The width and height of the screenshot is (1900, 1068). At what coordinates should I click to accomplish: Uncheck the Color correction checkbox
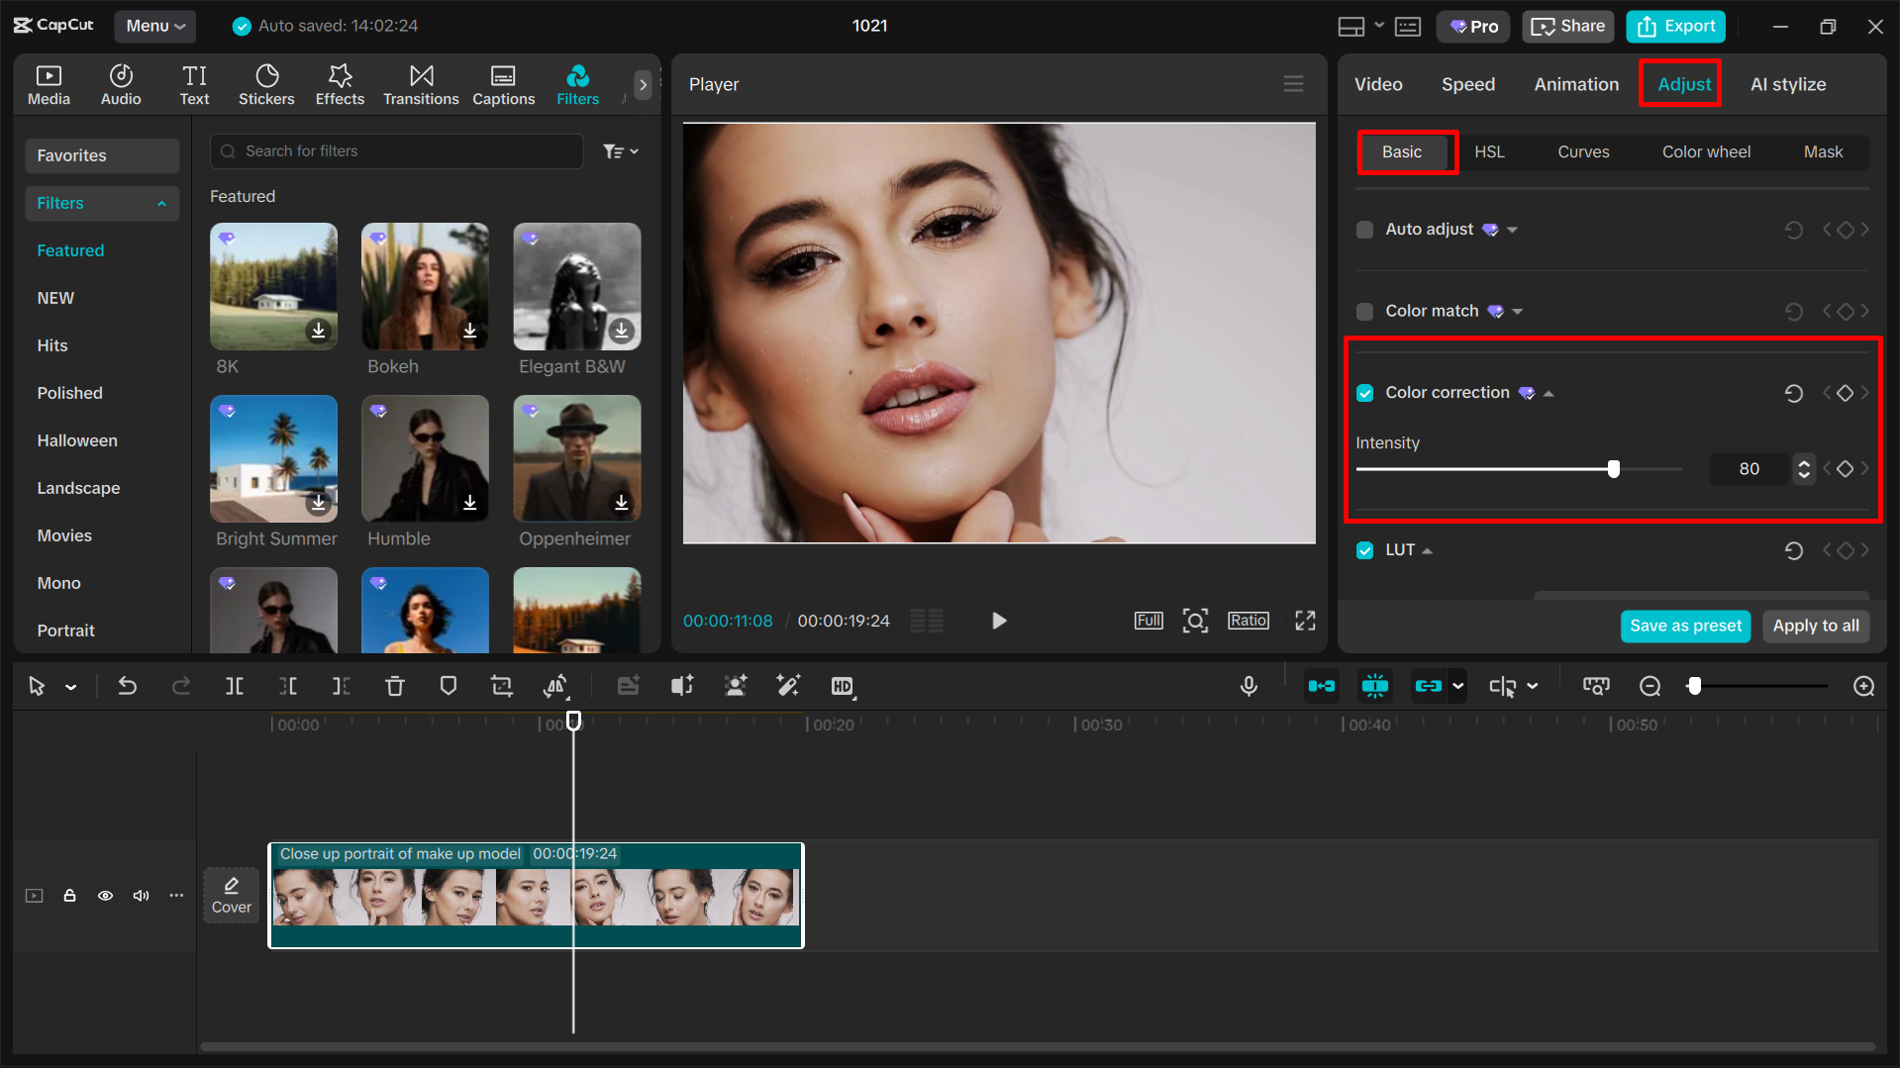point(1364,392)
